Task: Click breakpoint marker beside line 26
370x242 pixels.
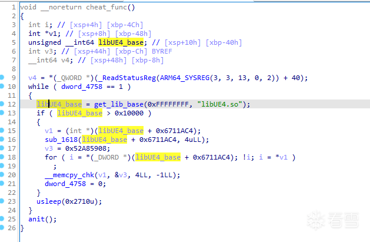Action: point(2,227)
